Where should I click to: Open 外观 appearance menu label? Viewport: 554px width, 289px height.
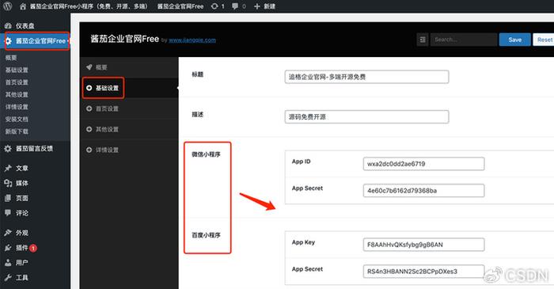[x=22, y=233]
